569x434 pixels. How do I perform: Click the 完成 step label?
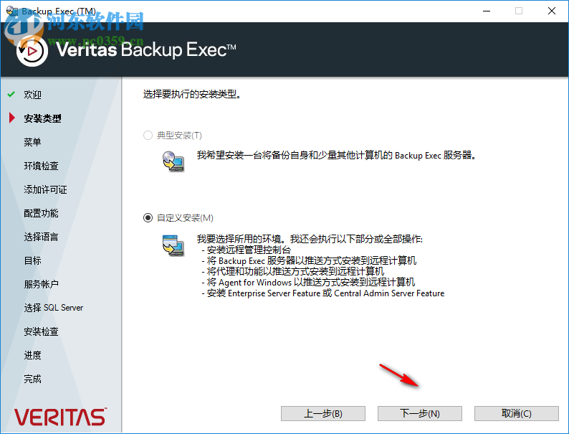[x=33, y=379]
